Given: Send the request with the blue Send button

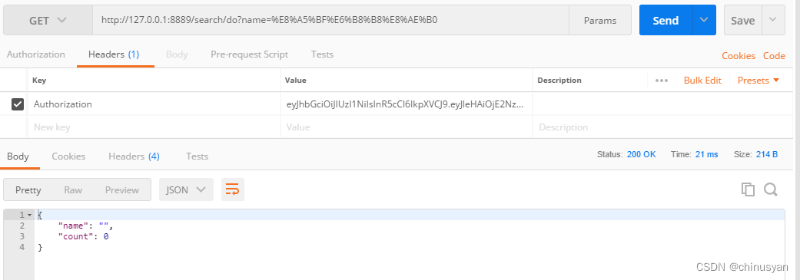Looking at the screenshot, I should (x=666, y=21).
